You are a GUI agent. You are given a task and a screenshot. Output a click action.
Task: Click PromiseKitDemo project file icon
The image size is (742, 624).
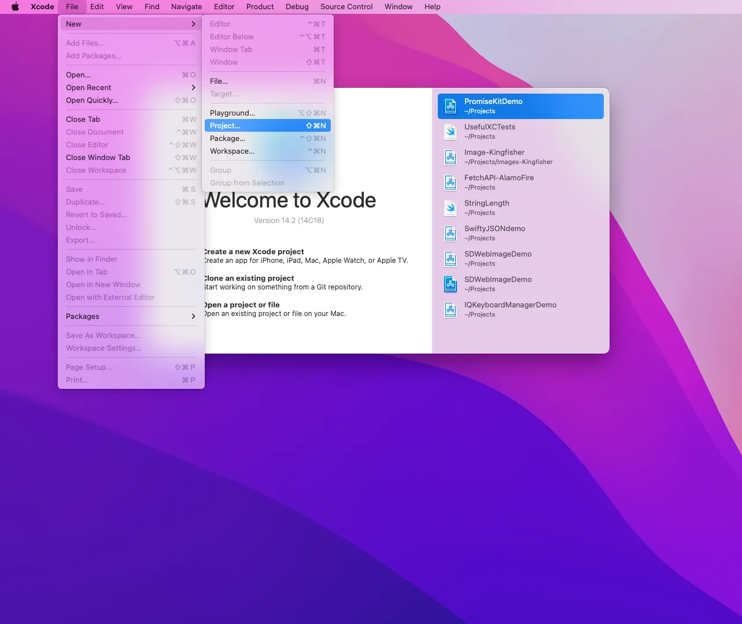point(451,106)
